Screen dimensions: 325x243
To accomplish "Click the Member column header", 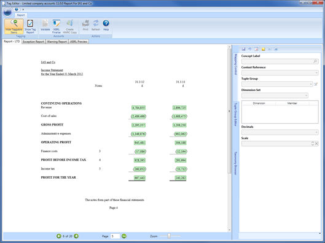I will click(x=292, y=103).
